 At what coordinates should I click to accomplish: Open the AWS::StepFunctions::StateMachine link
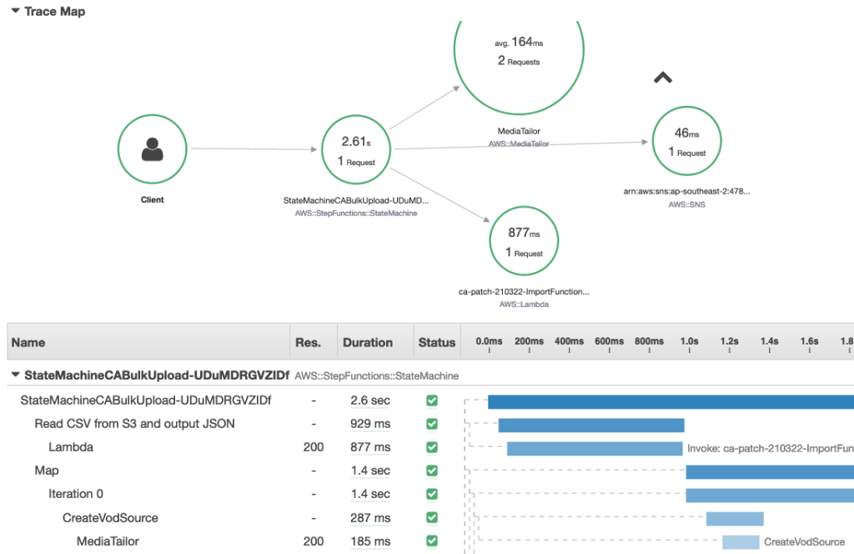pyautogui.click(x=356, y=213)
